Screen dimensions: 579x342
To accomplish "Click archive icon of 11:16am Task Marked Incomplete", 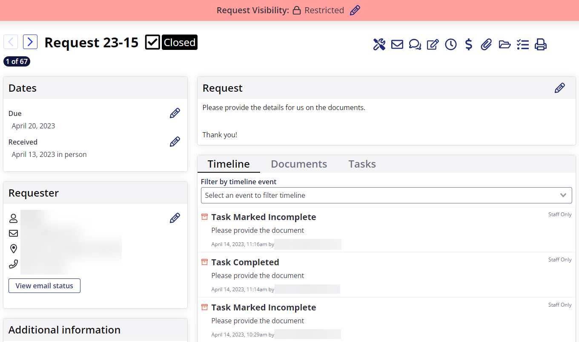I will [x=204, y=217].
